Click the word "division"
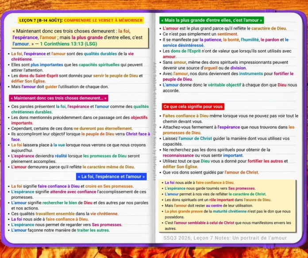 [238, 68]
